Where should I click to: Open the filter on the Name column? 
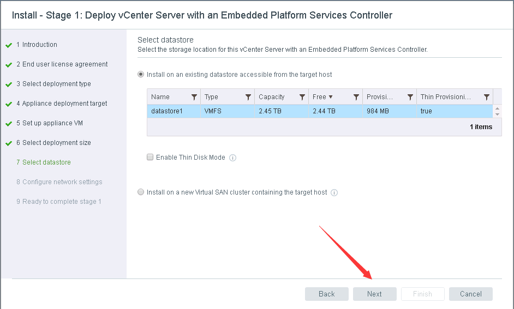(194, 97)
